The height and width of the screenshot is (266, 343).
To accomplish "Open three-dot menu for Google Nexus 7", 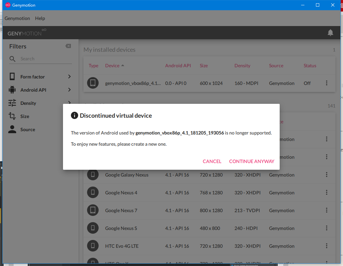I will click(x=327, y=210).
